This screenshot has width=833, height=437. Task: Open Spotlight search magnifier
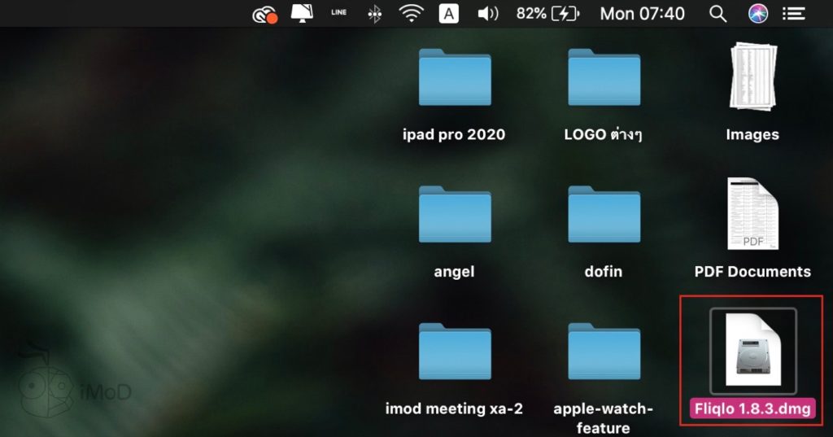point(717,14)
